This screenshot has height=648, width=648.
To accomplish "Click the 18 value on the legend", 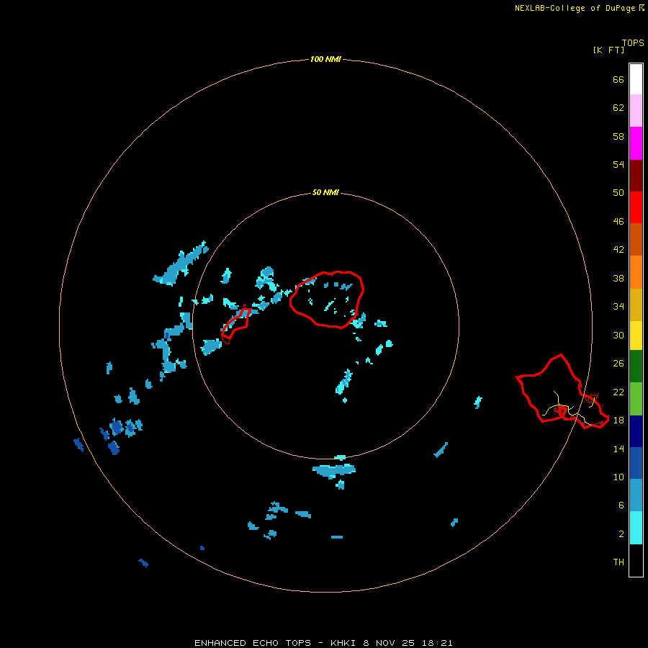I will tap(618, 420).
